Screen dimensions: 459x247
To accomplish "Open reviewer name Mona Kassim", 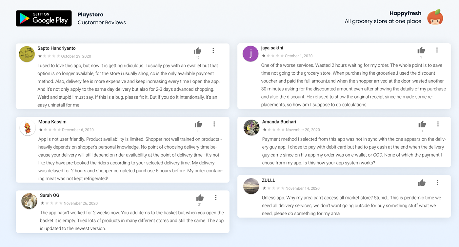I will click(52, 122).
